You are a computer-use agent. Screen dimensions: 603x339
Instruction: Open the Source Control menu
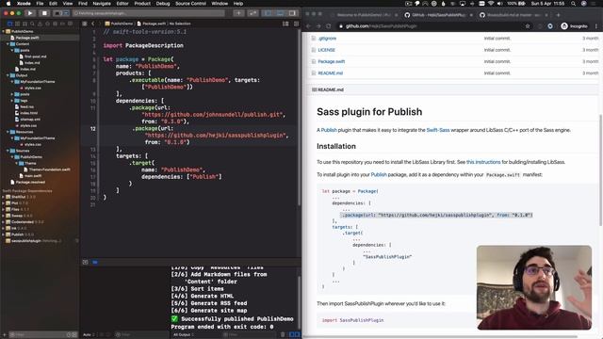[190, 4]
